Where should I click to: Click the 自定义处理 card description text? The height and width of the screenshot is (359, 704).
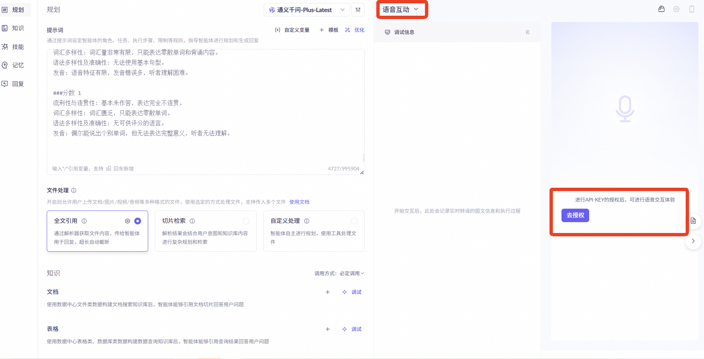(313, 237)
